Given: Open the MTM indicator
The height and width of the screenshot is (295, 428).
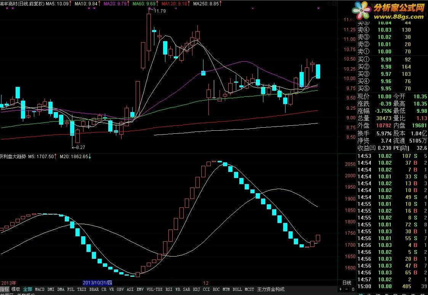Looking at the screenshot, I should click(226, 289).
